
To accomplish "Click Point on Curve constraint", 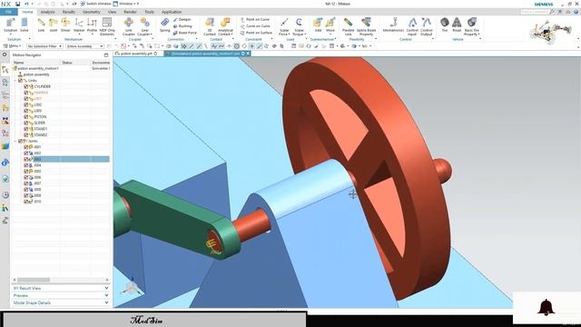I will (255, 19).
